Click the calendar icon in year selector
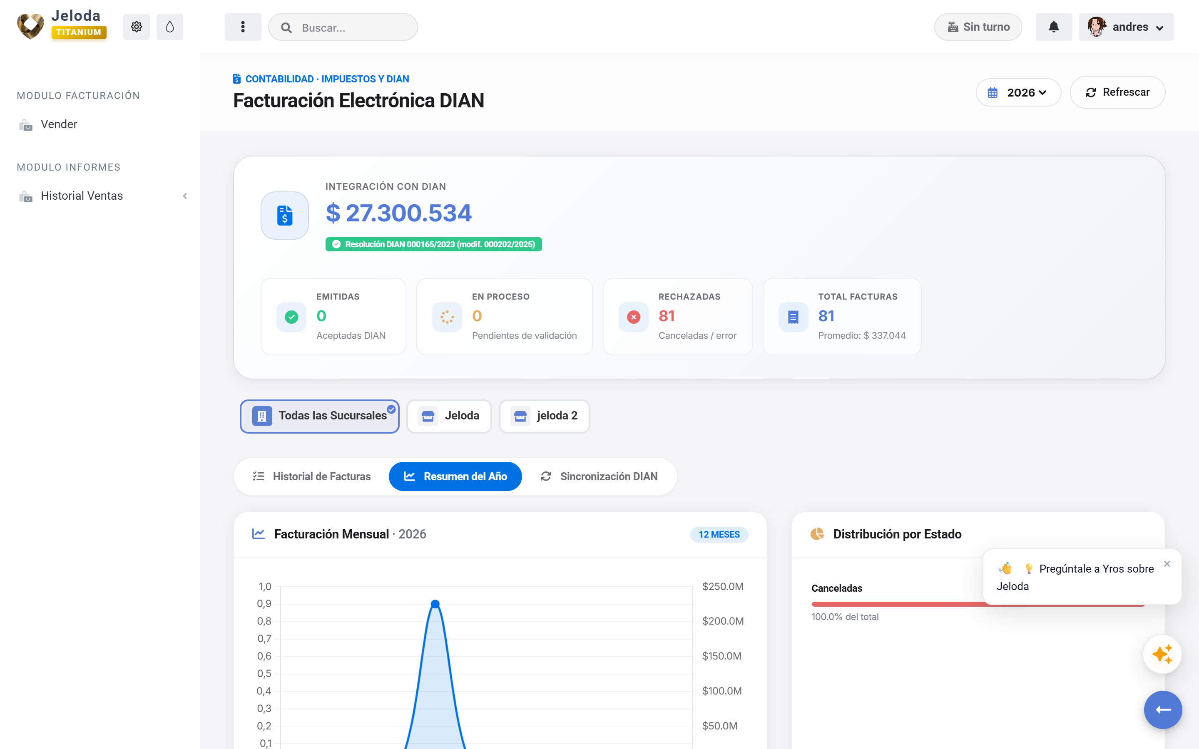Viewport: 1199px width, 749px height. [x=993, y=93]
